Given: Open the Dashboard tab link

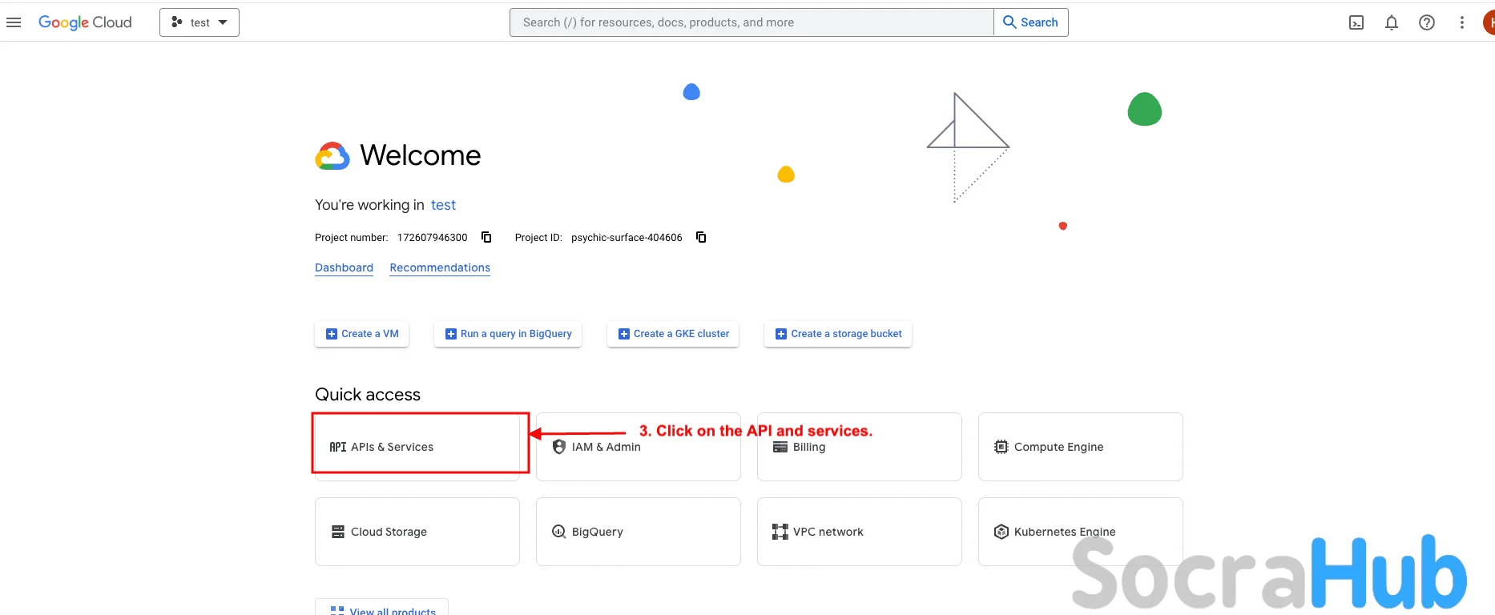Looking at the screenshot, I should pos(344,267).
